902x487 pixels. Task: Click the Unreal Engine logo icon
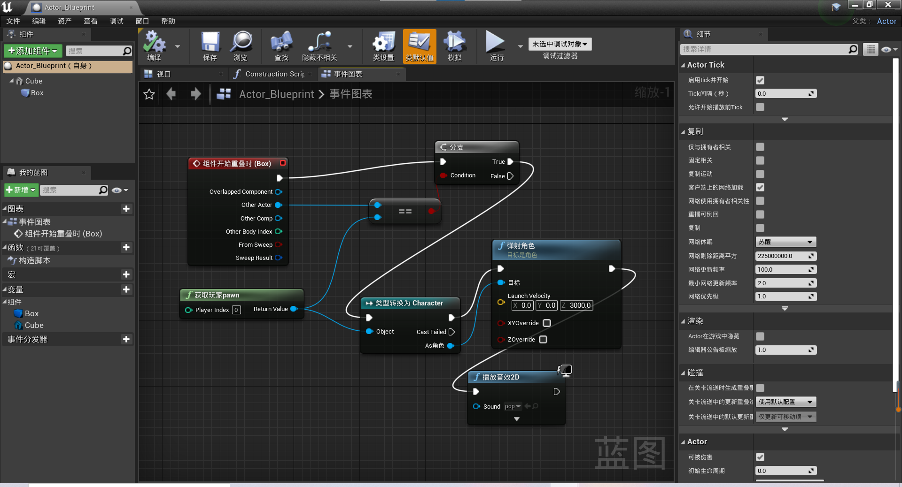coord(8,7)
